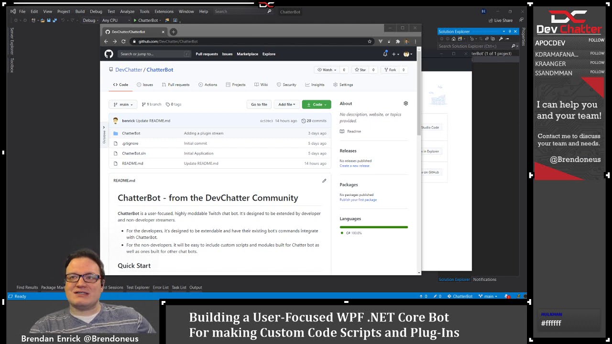Star the ChatterBot repository

pos(360,70)
